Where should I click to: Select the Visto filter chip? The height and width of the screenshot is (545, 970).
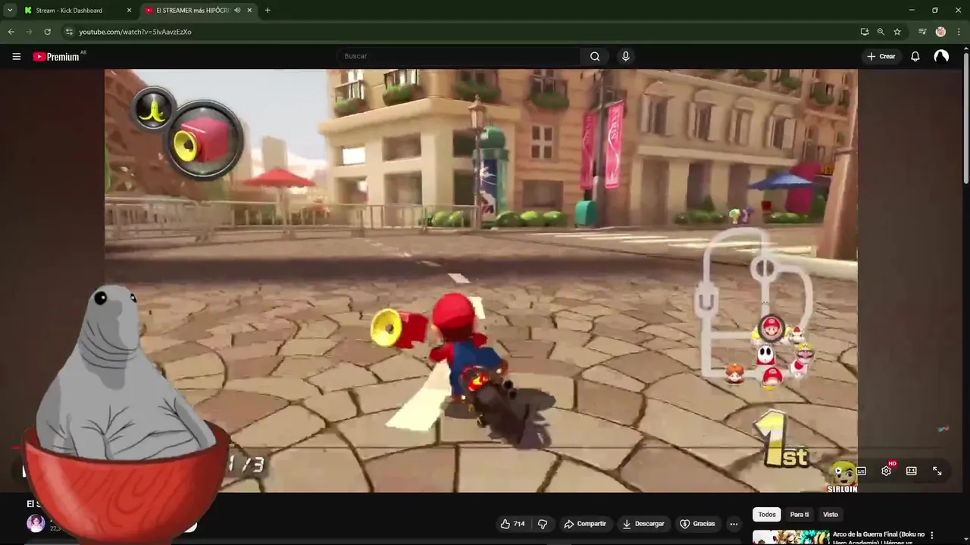(831, 515)
